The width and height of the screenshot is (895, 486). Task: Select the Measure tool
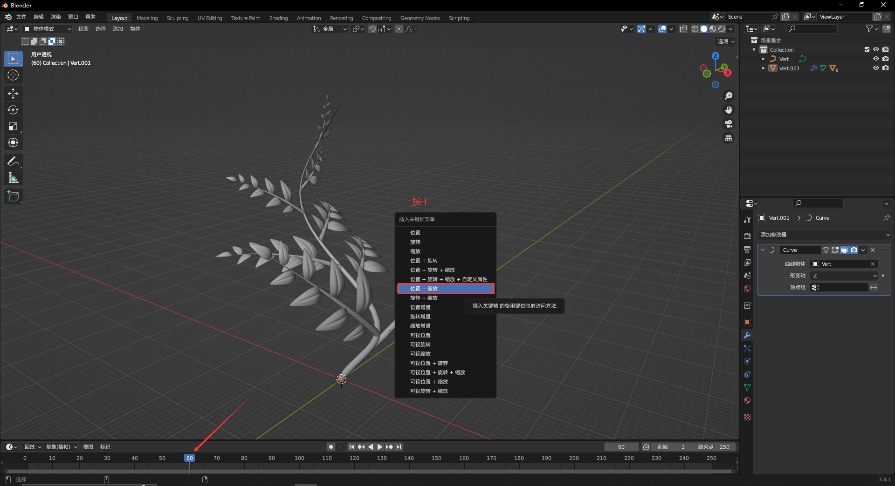click(x=13, y=178)
